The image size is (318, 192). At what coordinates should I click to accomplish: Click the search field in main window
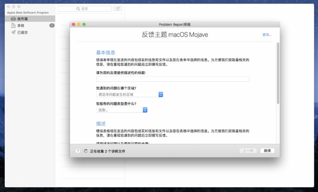pos(84,9)
